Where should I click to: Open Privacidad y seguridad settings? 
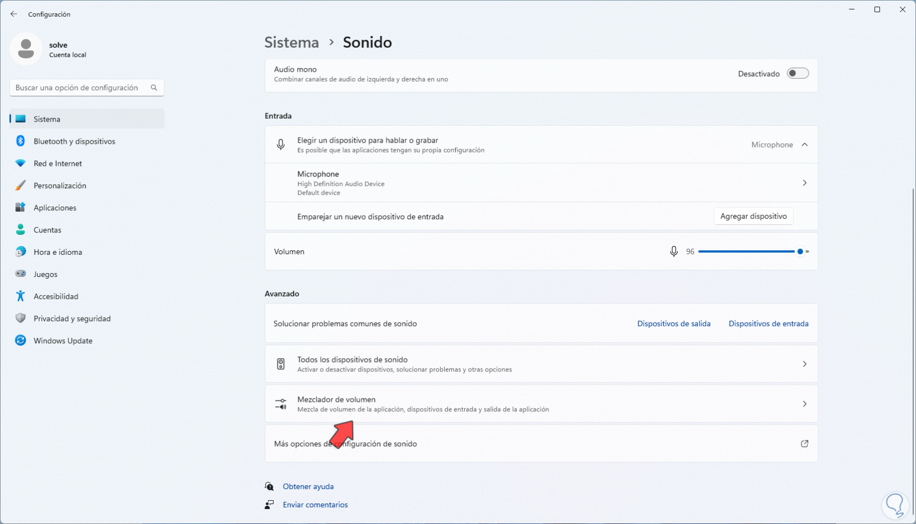point(72,318)
